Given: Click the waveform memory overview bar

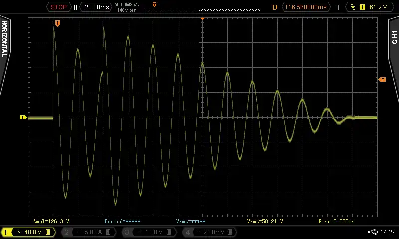Looking at the screenshot, I should tap(202, 9).
